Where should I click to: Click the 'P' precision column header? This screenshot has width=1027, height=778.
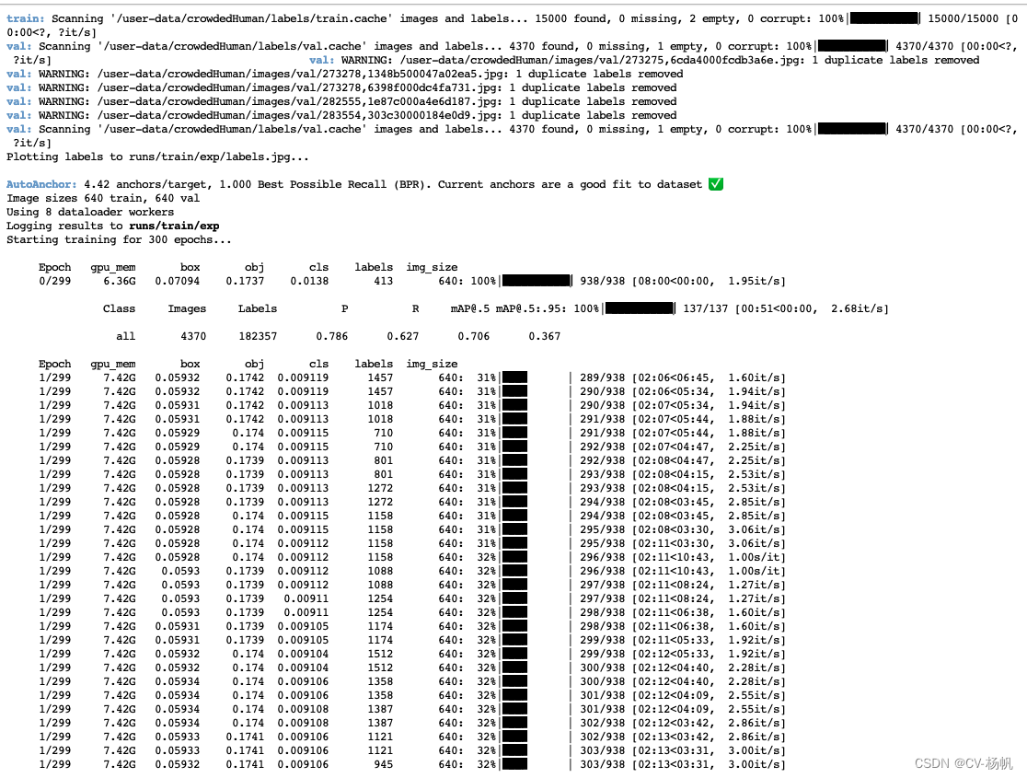344,308
